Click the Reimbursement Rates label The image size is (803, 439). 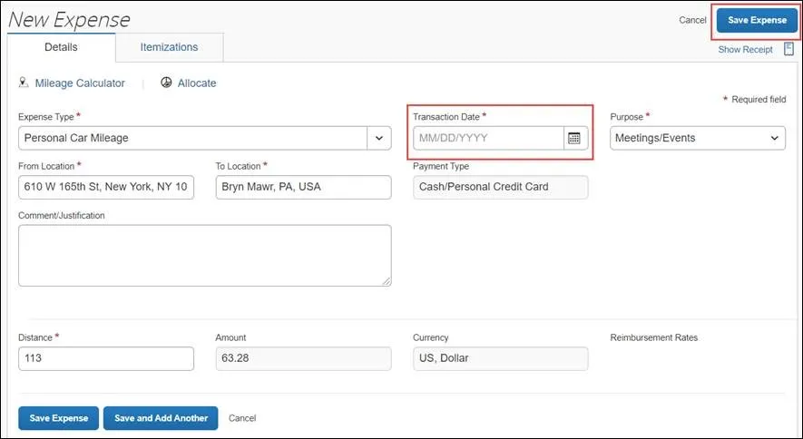[x=653, y=337]
